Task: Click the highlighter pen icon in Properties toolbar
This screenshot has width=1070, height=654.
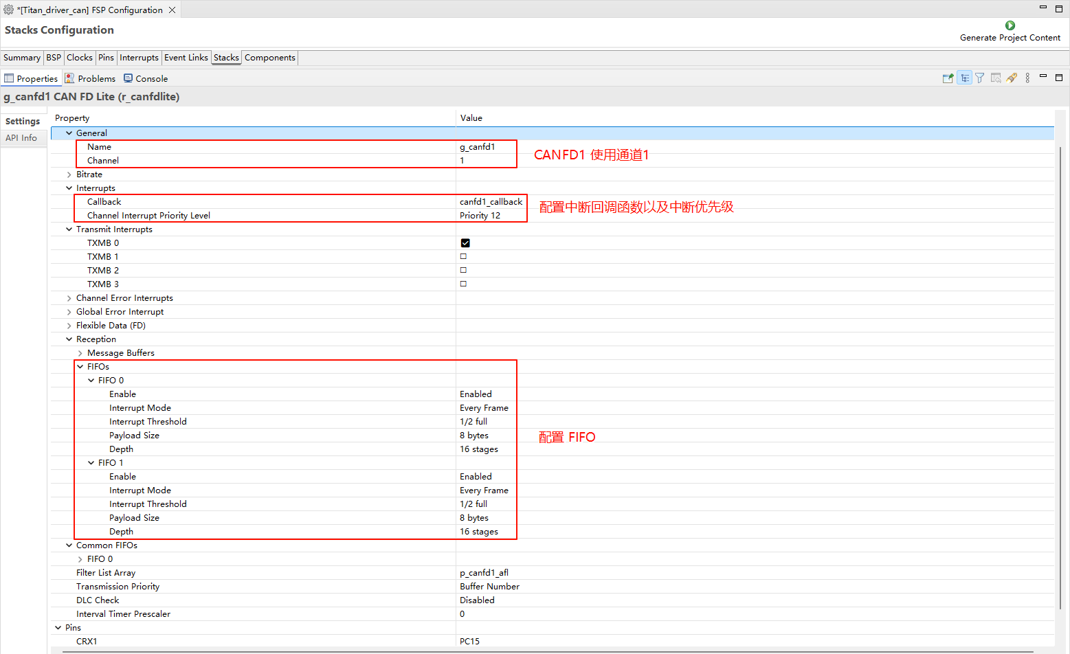Action: 1012,78
